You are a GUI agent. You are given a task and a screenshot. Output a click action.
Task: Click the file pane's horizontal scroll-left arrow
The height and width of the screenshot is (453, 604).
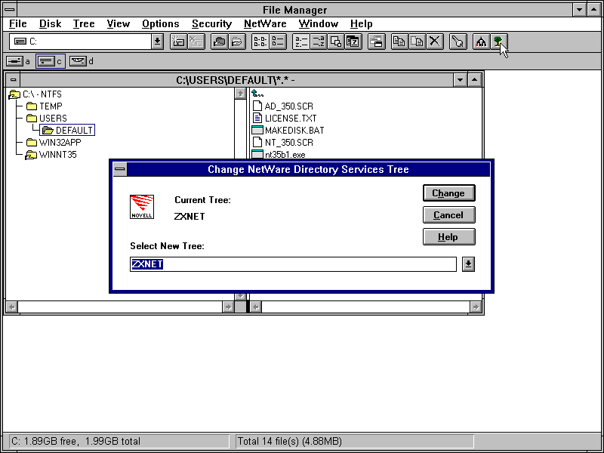tap(256, 307)
